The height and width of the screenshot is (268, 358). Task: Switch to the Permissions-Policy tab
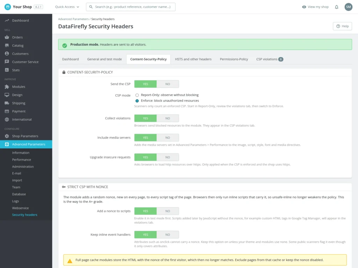[234, 59]
